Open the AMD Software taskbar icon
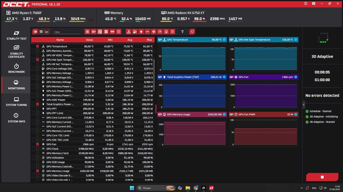 (x=203, y=188)
